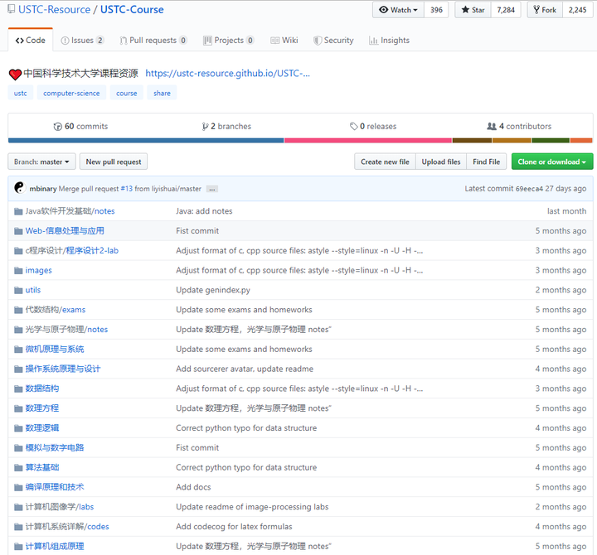The width and height of the screenshot is (597, 555).
Task: Click the folder icon for 数理逻辑
Action: 18,428
